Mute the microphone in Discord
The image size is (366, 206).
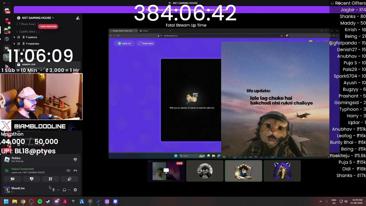[x=53, y=190]
